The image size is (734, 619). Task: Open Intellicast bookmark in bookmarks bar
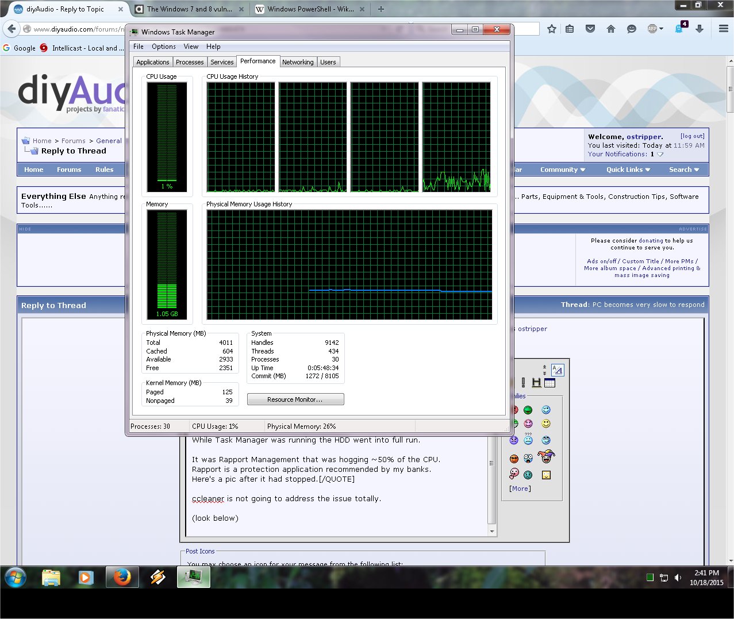click(x=82, y=48)
